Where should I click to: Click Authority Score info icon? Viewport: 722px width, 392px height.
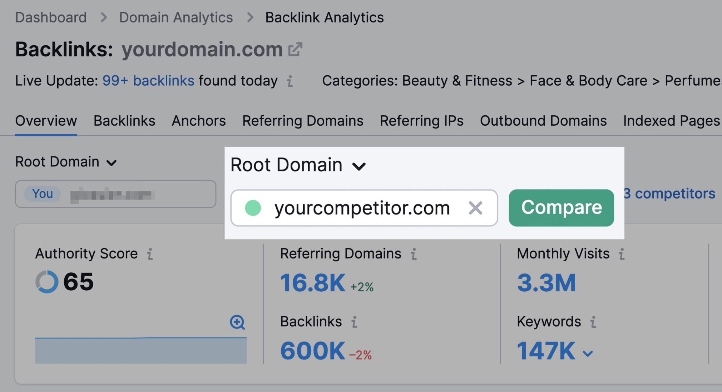(x=150, y=254)
